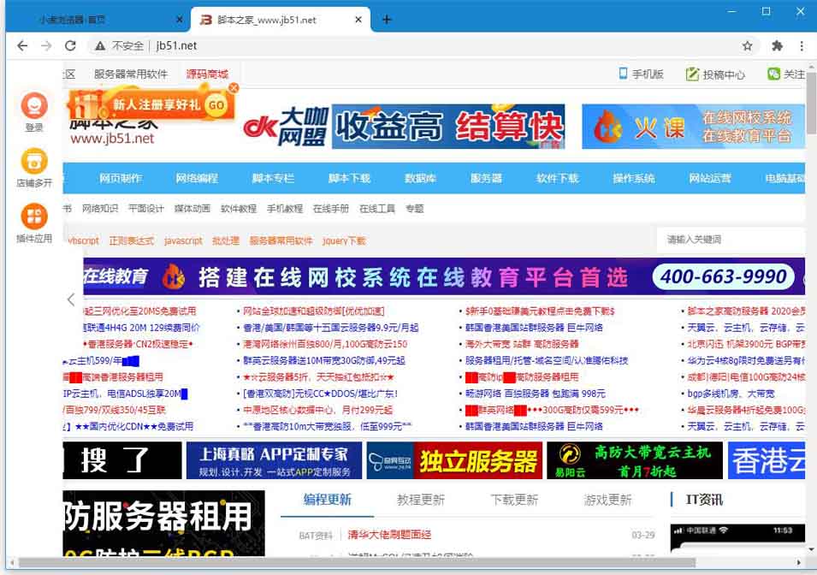Image resolution: width=817 pixels, height=575 pixels.
Task: Click the 独立服务器 ad banner
Action: click(454, 460)
